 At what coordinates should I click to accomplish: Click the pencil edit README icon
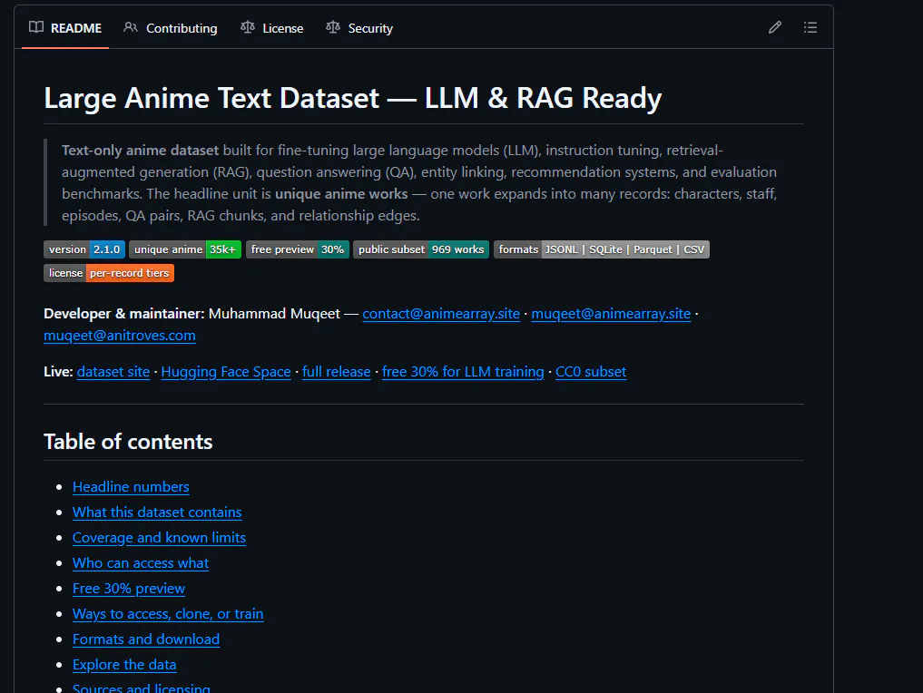click(x=775, y=27)
